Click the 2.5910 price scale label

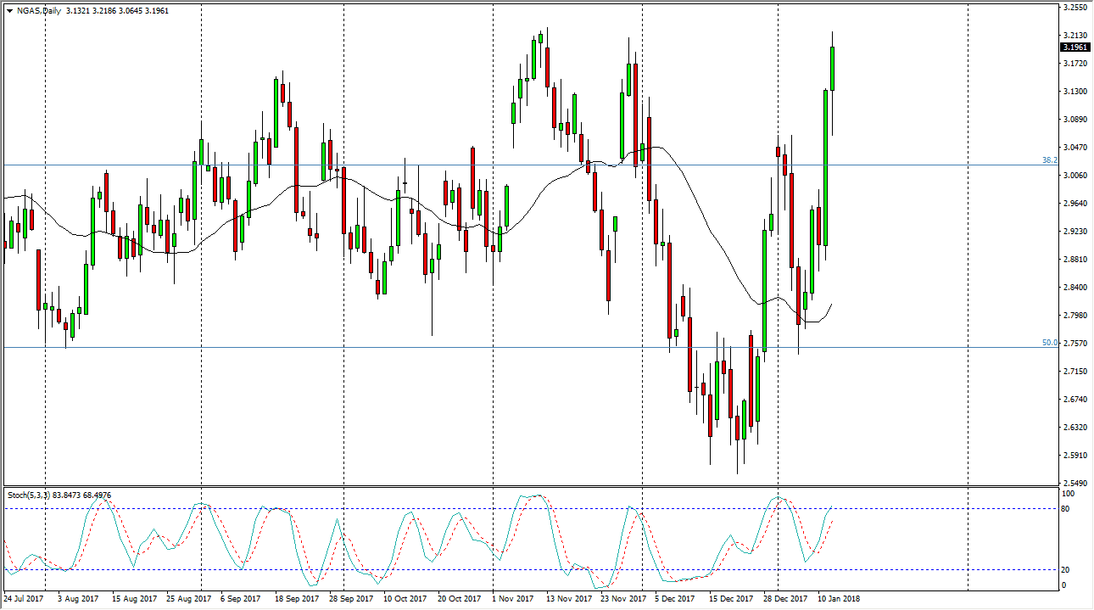click(1075, 456)
